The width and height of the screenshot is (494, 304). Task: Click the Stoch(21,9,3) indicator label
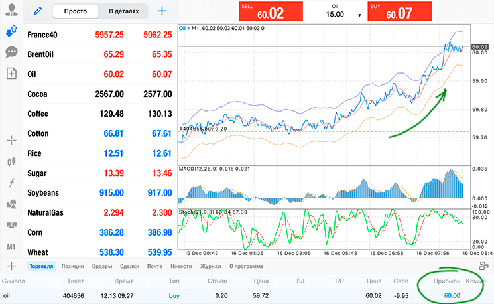(213, 212)
